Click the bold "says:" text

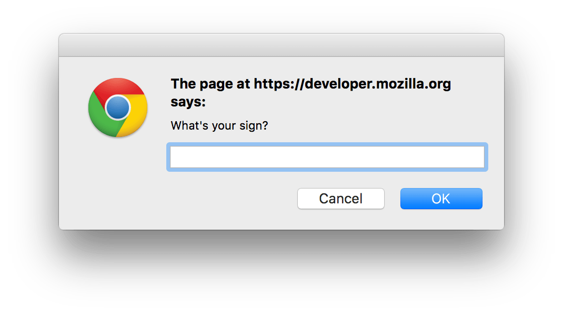point(188,102)
